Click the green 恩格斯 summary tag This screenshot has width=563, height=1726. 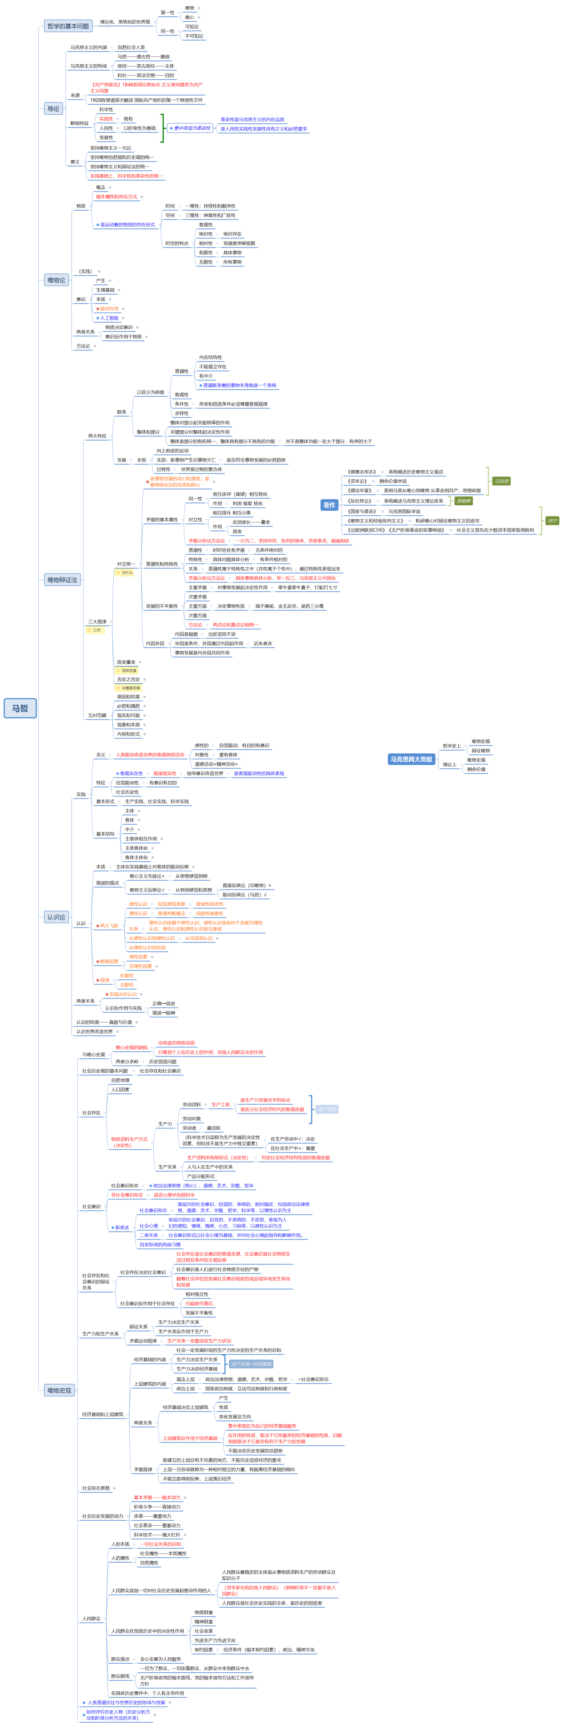pyautogui.click(x=463, y=501)
